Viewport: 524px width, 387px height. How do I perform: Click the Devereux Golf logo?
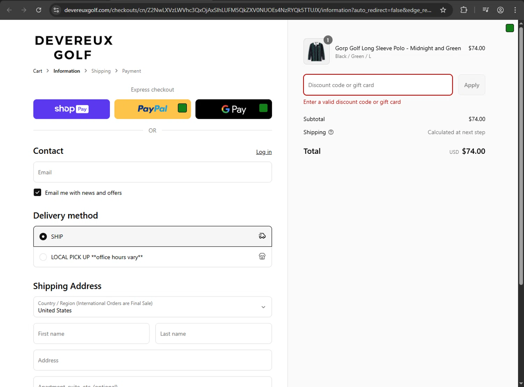coord(74,48)
